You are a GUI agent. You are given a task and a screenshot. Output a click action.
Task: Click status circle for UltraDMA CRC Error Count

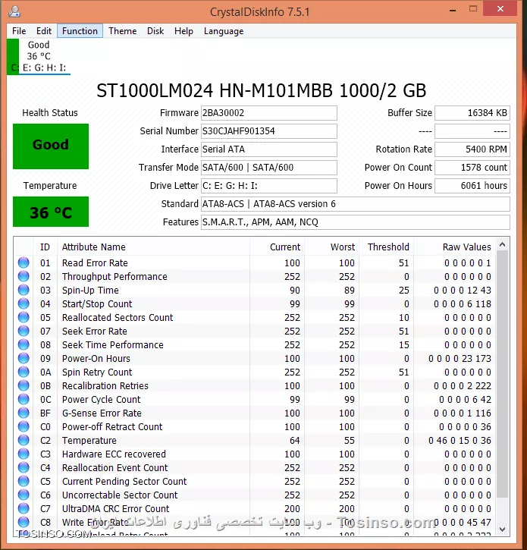(x=24, y=509)
